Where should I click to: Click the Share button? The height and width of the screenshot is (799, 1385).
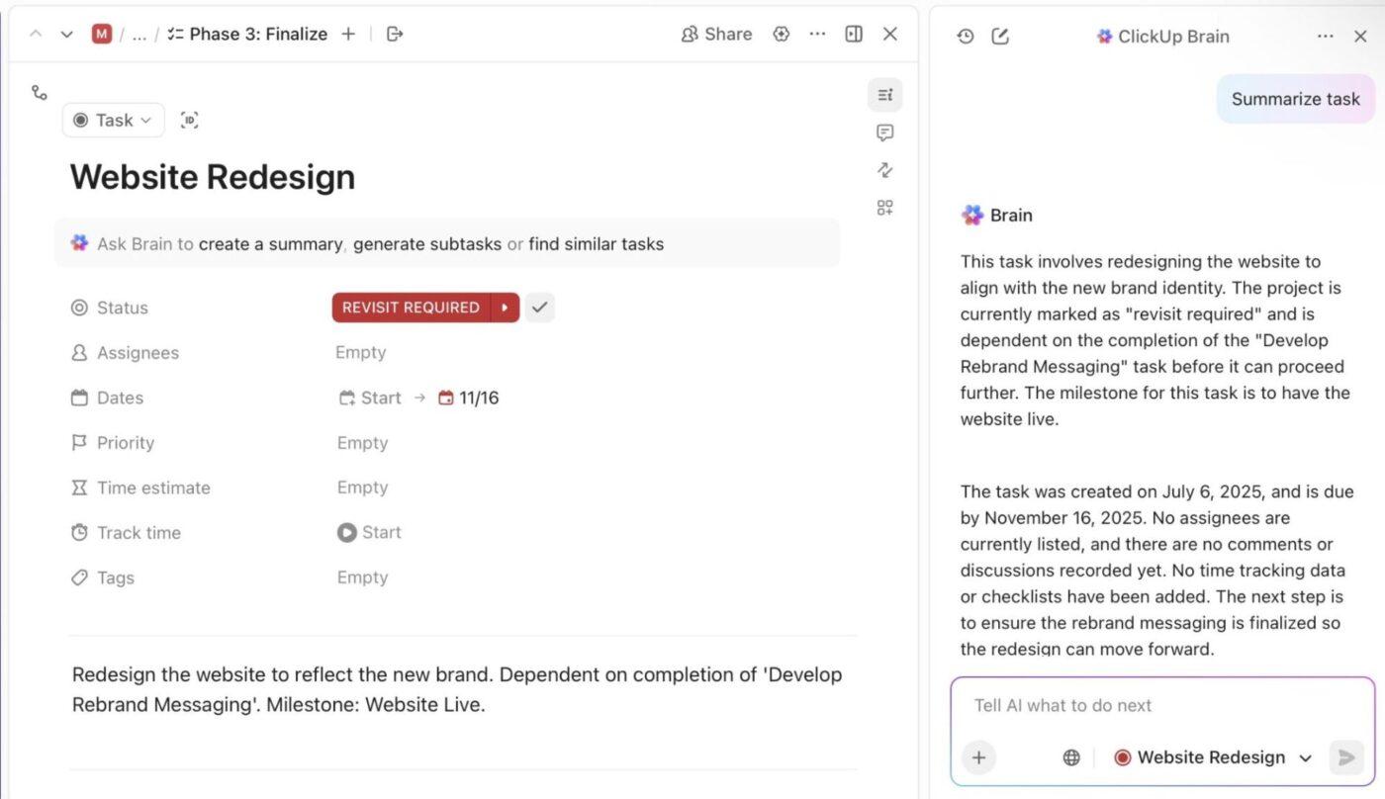[716, 34]
